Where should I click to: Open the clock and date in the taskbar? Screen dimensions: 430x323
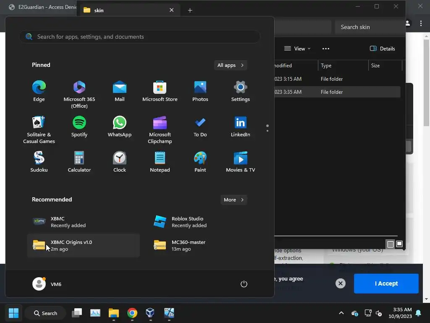(x=400, y=313)
